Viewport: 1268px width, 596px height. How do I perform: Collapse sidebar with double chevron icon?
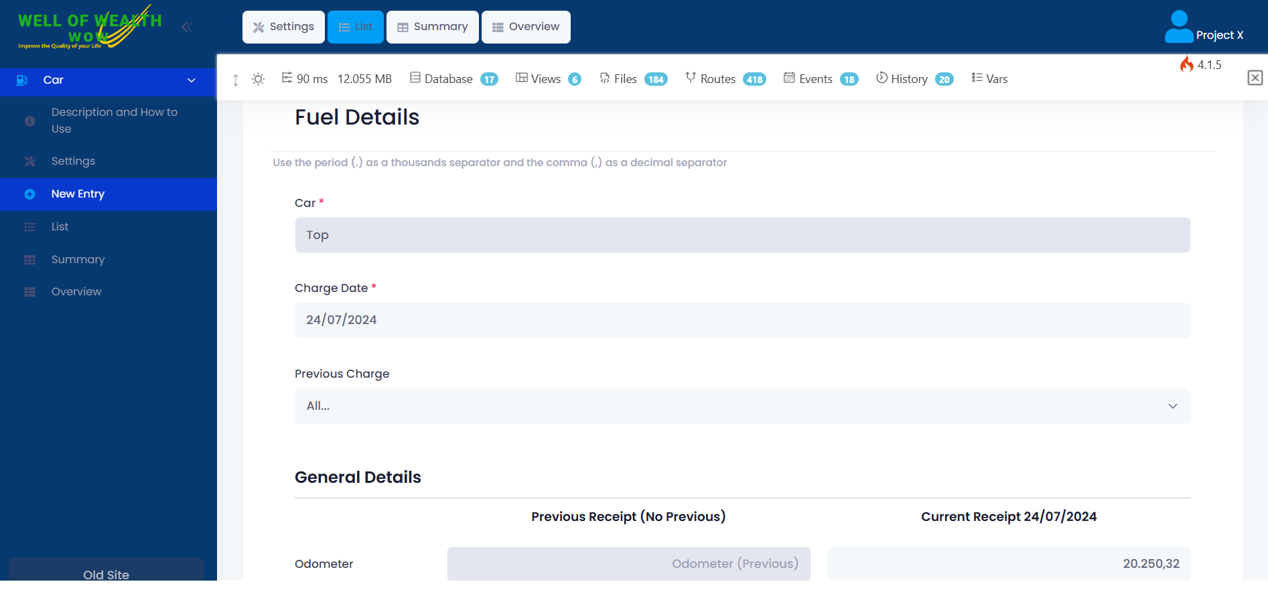coord(187,27)
